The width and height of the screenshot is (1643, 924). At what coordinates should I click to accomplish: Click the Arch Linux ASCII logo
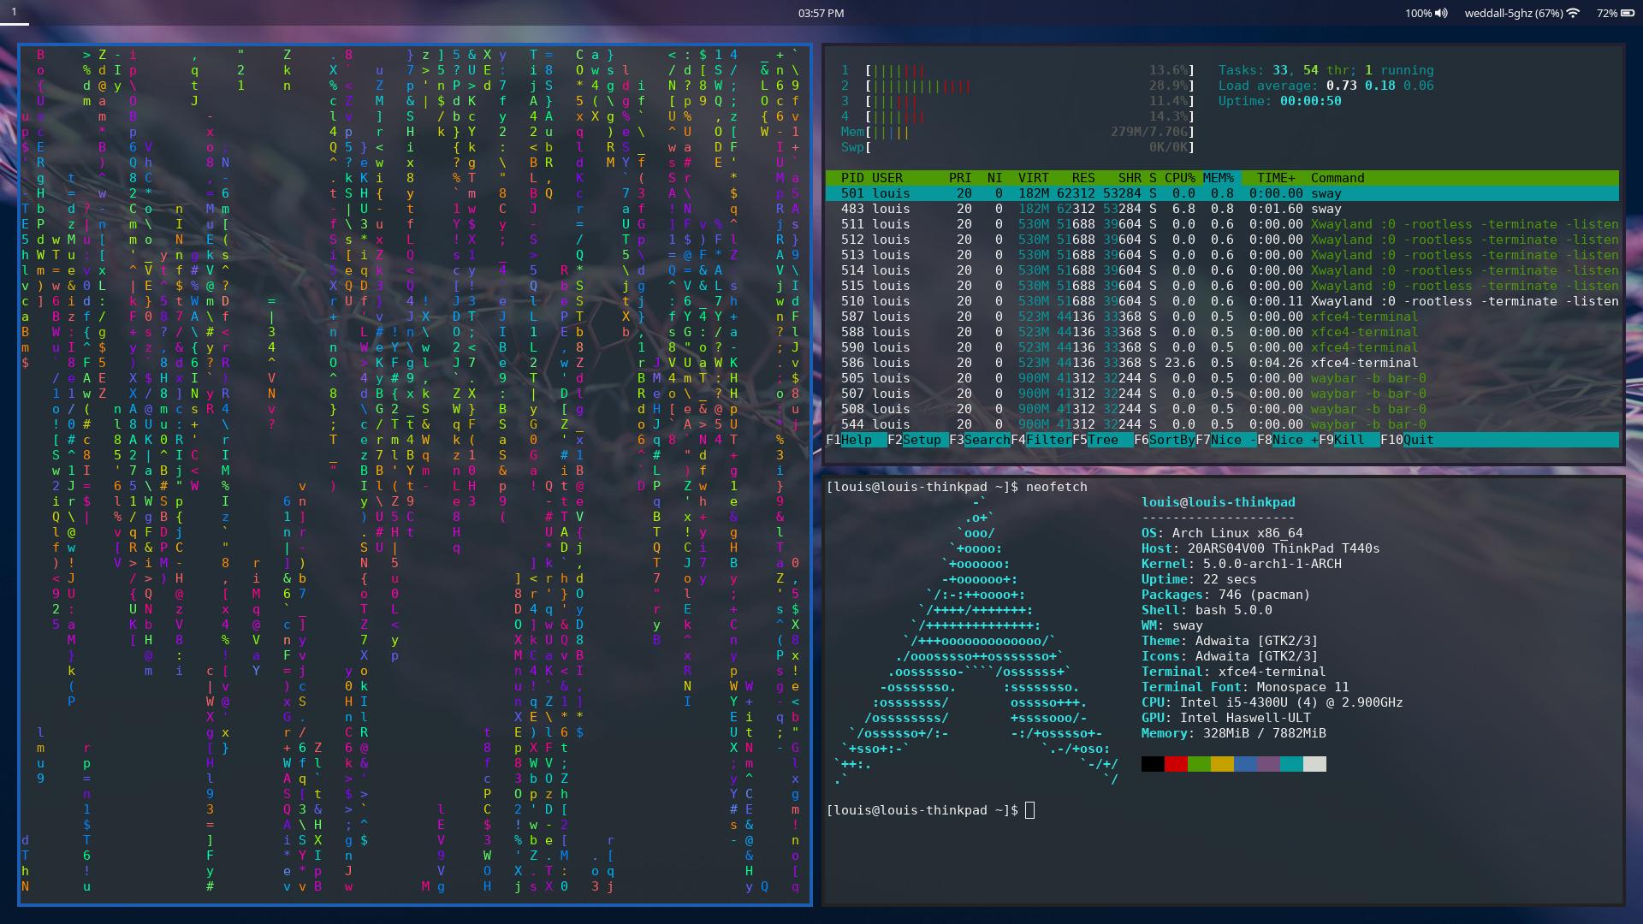(x=976, y=641)
